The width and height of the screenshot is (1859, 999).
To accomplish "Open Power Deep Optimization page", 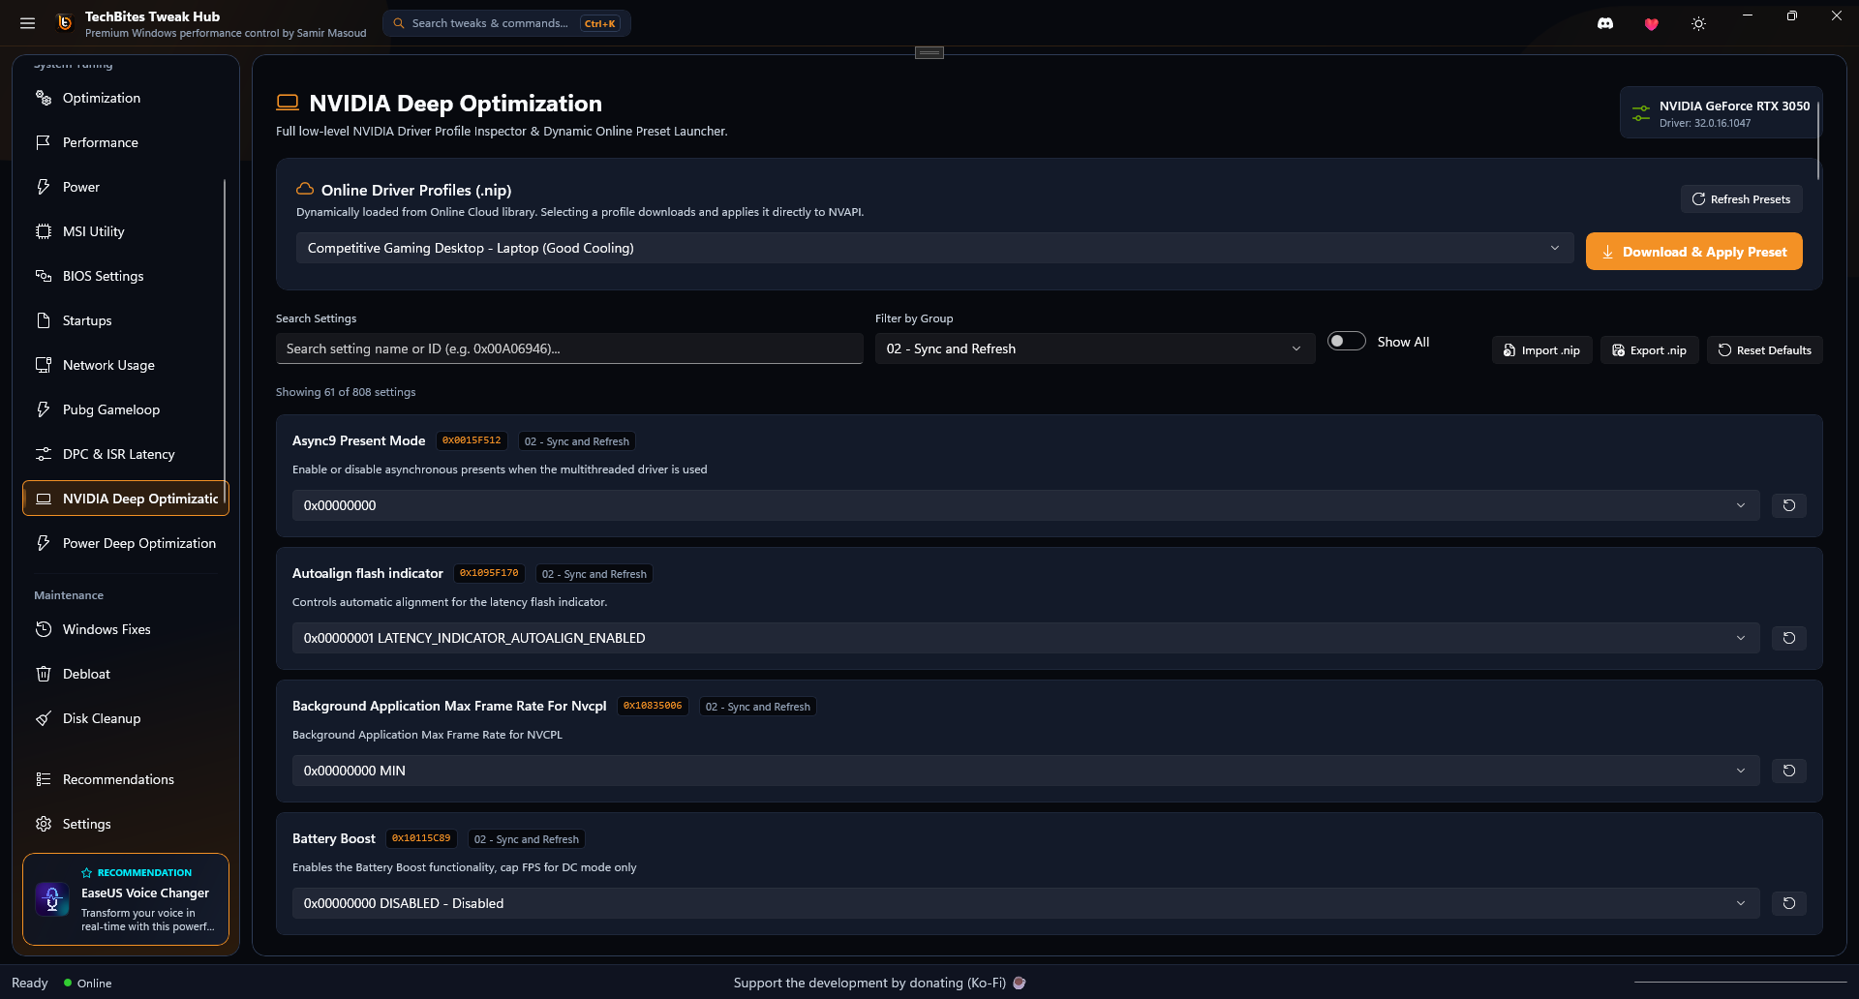I will pos(125,543).
